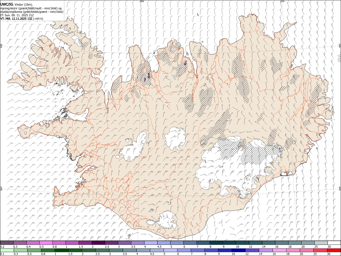Select the bright red swatch at lower legend end

(x=334, y=250)
